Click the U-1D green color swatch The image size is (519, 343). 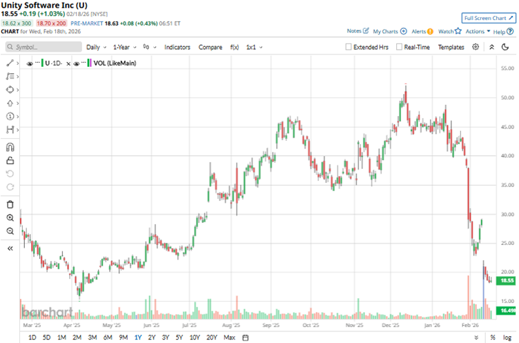42,63
